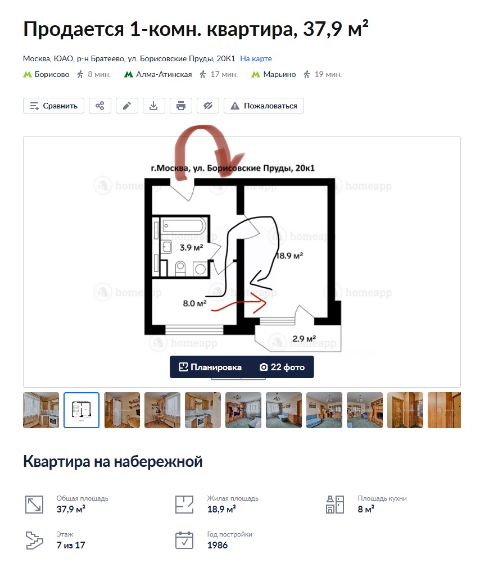Click the Этаж stairs icon
The width and height of the screenshot is (480, 563).
tap(34, 540)
